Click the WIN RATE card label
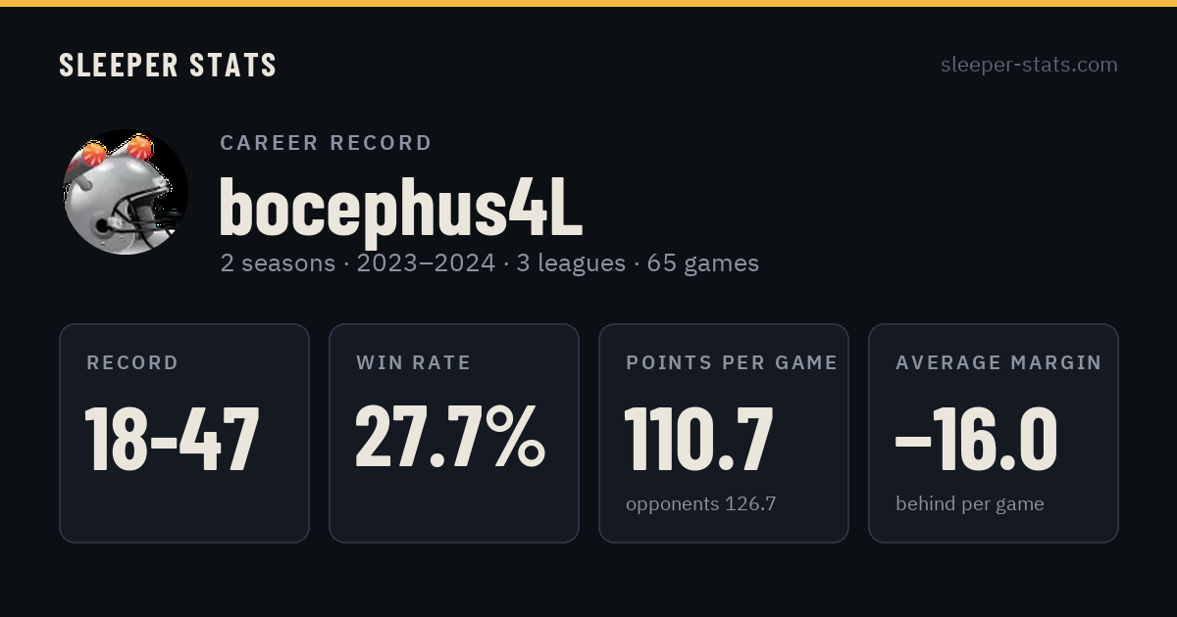Image resolution: width=1177 pixels, height=617 pixels. tap(414, 363)
